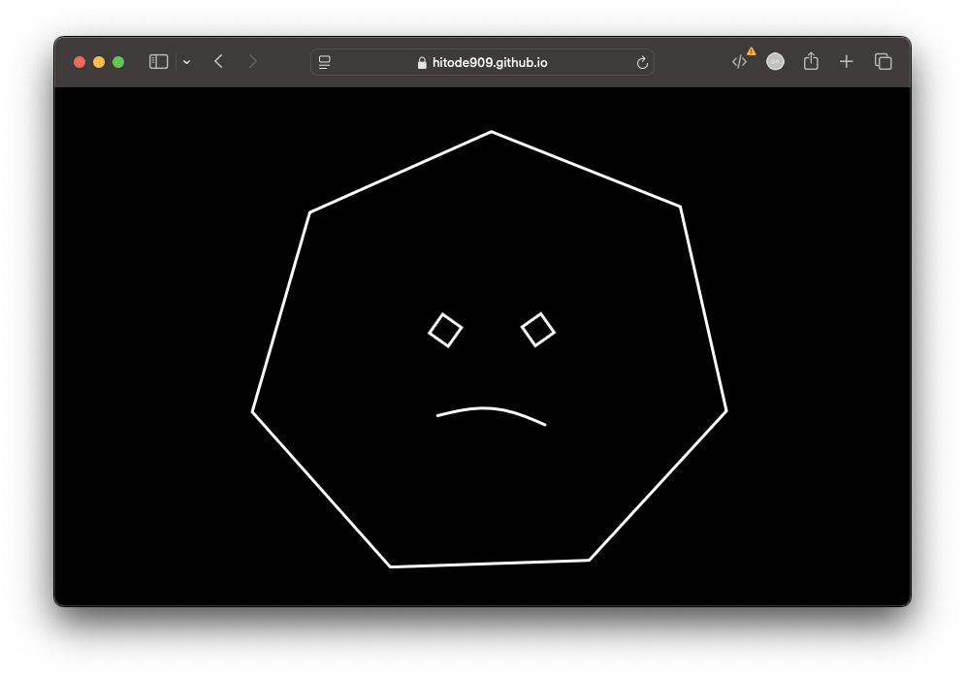Show the tab overview
This screenshot has width=965, height=678.
click(884, 61)
